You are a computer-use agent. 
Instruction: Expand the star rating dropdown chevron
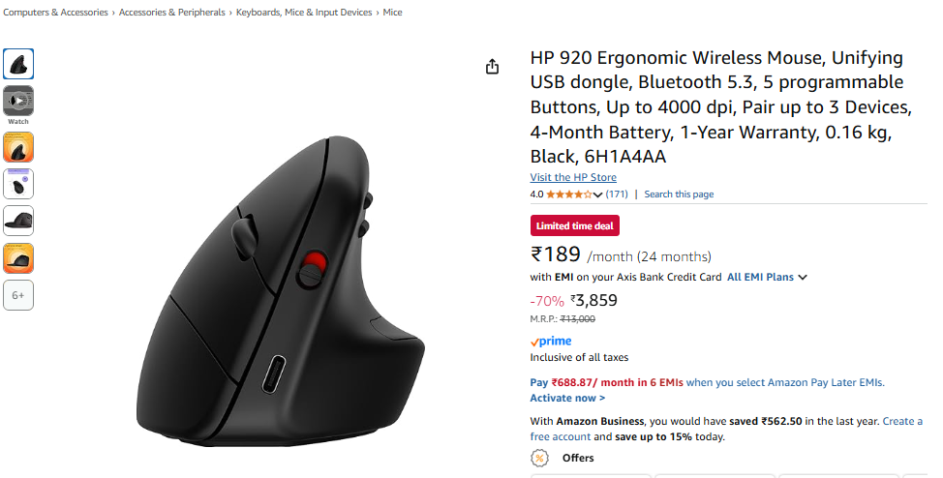[597, 194]
